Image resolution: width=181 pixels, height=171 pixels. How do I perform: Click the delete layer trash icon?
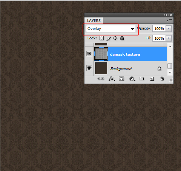(x=162, y=79)
